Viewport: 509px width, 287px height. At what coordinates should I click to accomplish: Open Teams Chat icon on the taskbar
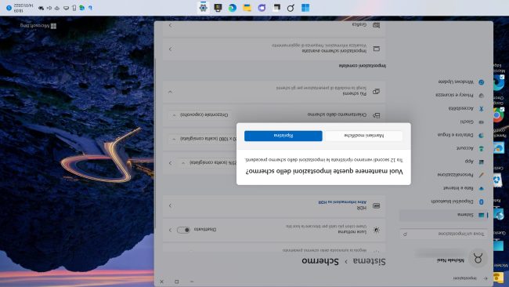[x=262, y=8]
